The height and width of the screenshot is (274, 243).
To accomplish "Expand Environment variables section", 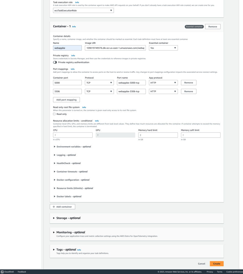I will [74, 147].
